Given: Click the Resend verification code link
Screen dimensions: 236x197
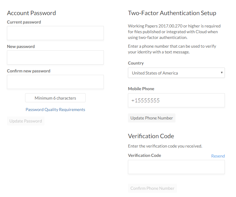Looking at the screenshot, I should pos(218,156).
